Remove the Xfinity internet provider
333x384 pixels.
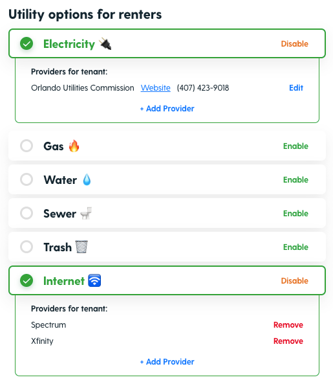click(x=288, y=341)
